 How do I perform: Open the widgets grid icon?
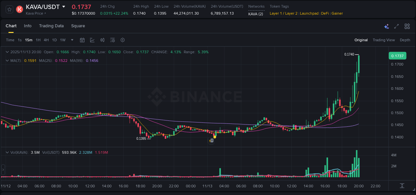[407, 26]
